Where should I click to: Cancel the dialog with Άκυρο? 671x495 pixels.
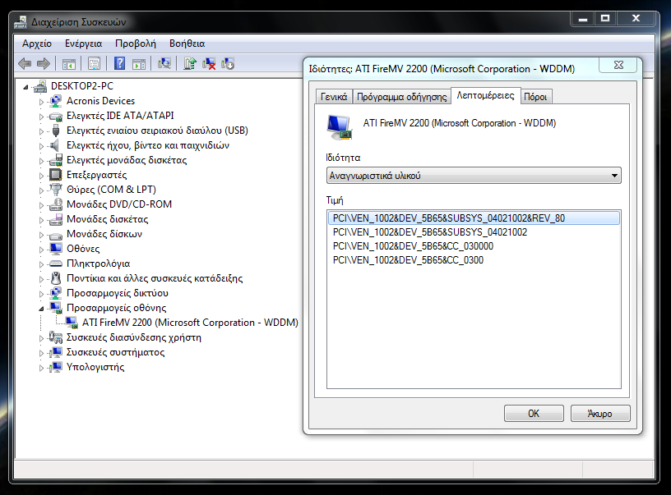click(x=600, y=414)
